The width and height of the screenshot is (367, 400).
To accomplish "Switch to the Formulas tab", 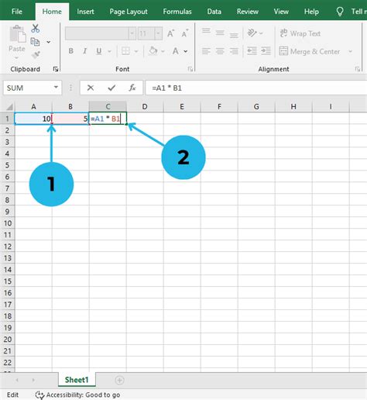I will point(177,12).
